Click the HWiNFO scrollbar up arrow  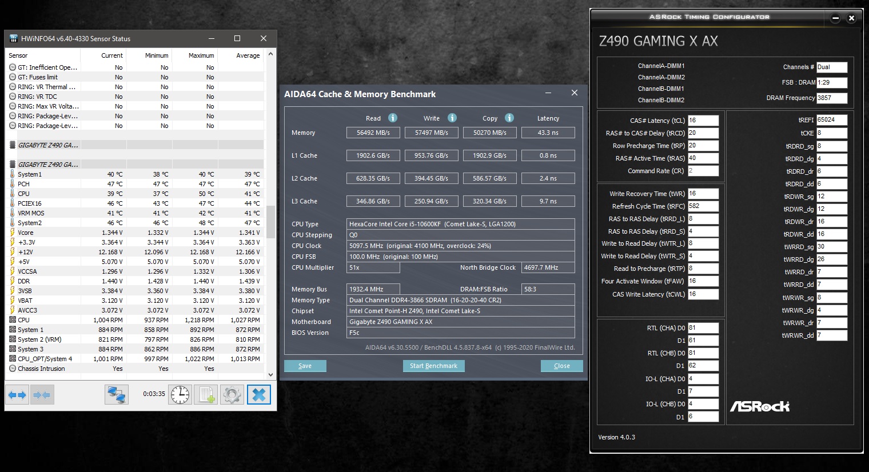270,54
